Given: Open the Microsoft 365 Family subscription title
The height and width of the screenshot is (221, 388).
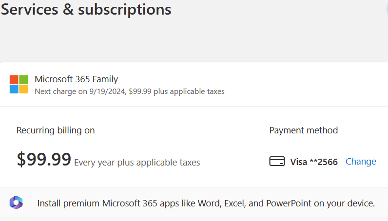Looking at the screenshot, I should pyautogui.click(x=76, y=79).
